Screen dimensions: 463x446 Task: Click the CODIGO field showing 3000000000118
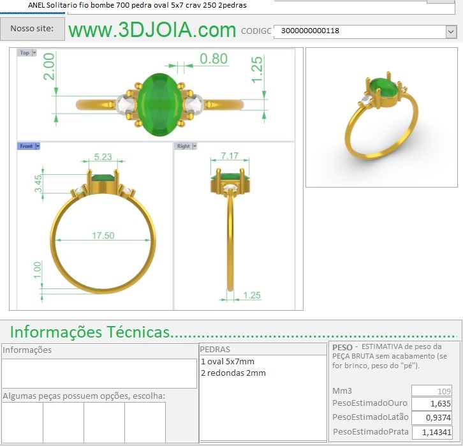point(358,31)
